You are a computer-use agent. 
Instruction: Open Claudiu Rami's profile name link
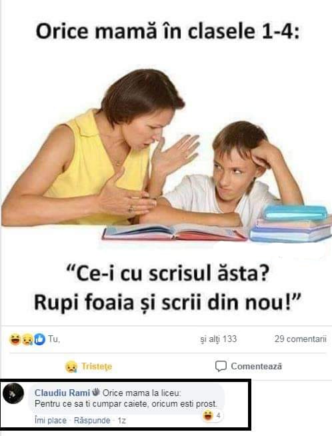click(62, 393)
